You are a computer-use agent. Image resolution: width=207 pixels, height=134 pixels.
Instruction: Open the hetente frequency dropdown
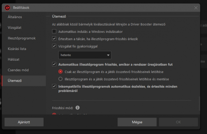coord(85,55)
